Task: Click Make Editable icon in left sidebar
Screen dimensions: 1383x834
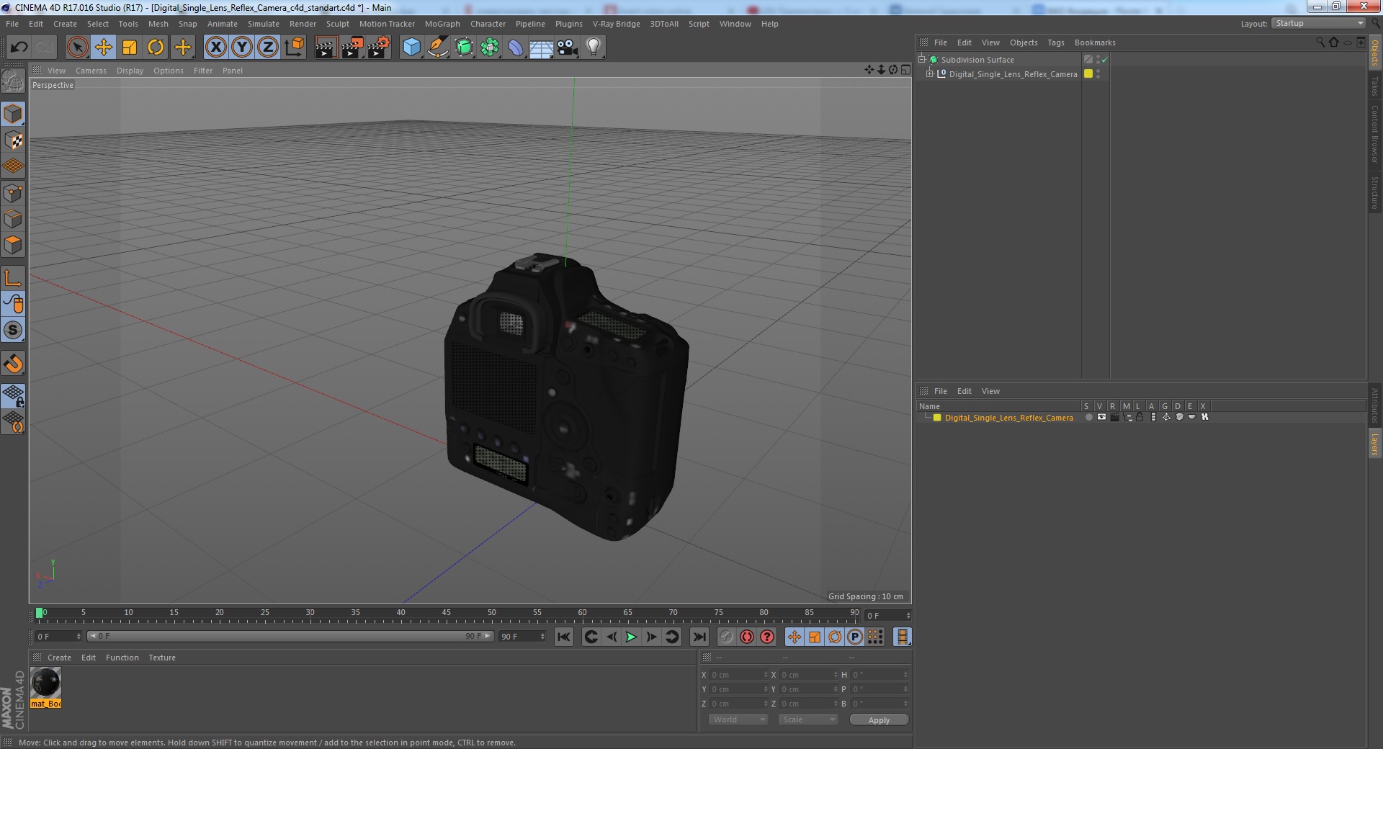Action: coord(13,81)
